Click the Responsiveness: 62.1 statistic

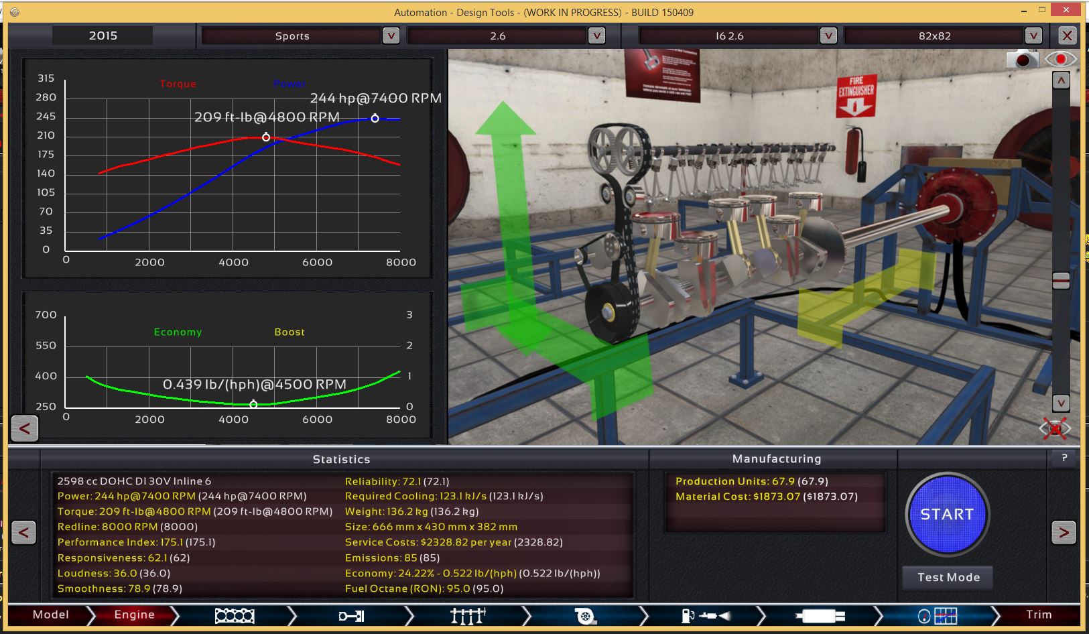pyautogui.click(x=123, y=558)
